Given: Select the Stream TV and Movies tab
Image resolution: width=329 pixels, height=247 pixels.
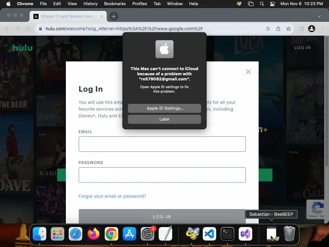Looking at the screenshot, I should 67,16.
